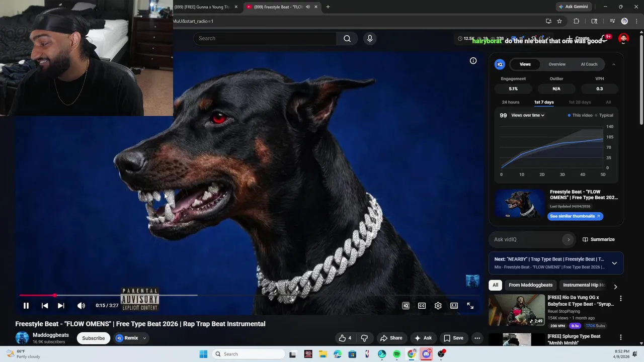Click the Ask Gemini button
The height and width of the screenshot is (362, 644).
tap(573, 7)
